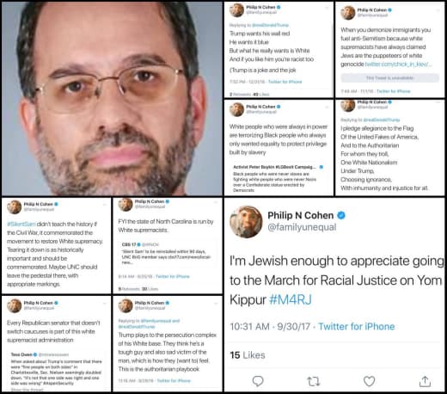Screen dimensions: 447x394
Task: Like the Yom Kippur tweet with heart icon
Action: pyautogui.click(x=369, y=381)
